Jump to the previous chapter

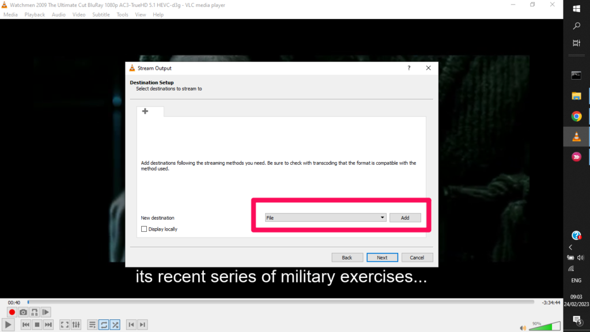[131, 325]
